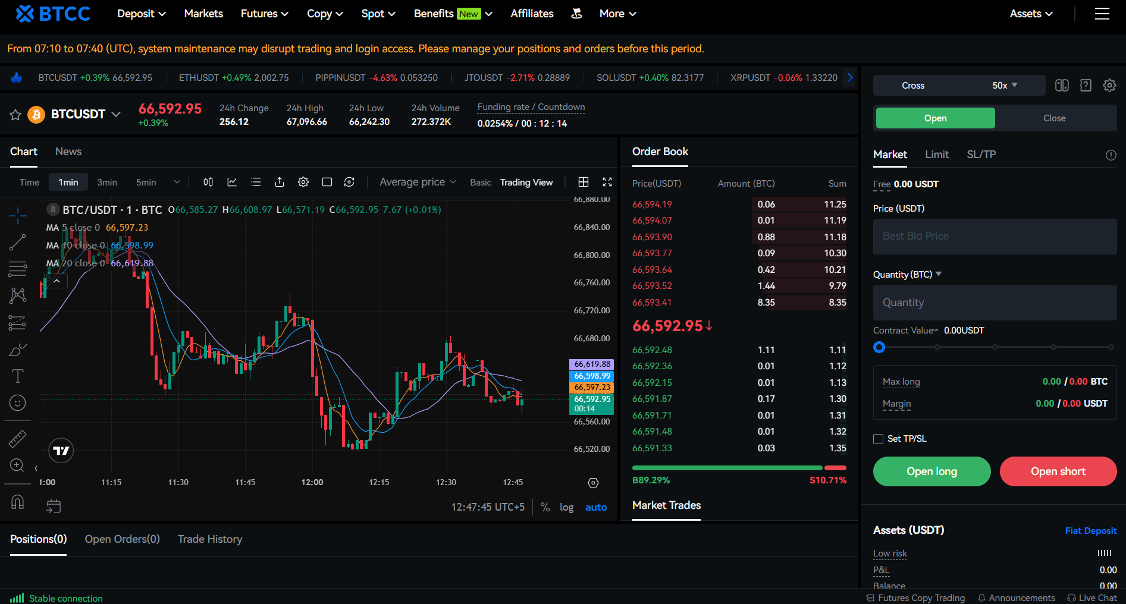Open the Affiliates menu item
The width and height of the screenshot is (1126, 604).
coord(532,14)
